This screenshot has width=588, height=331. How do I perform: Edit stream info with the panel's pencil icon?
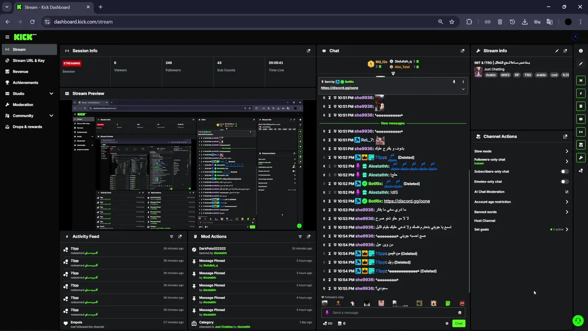click(557, 51)
